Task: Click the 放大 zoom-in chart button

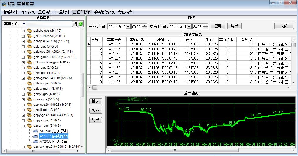Action: pyautogui.click(x=95, y=101)
